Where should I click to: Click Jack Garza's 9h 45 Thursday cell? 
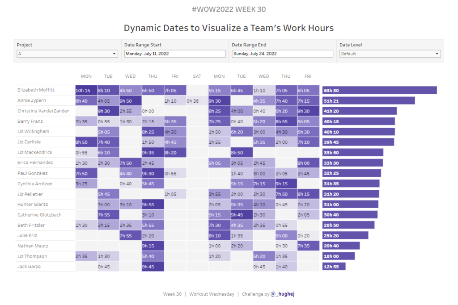pos(153,267)
